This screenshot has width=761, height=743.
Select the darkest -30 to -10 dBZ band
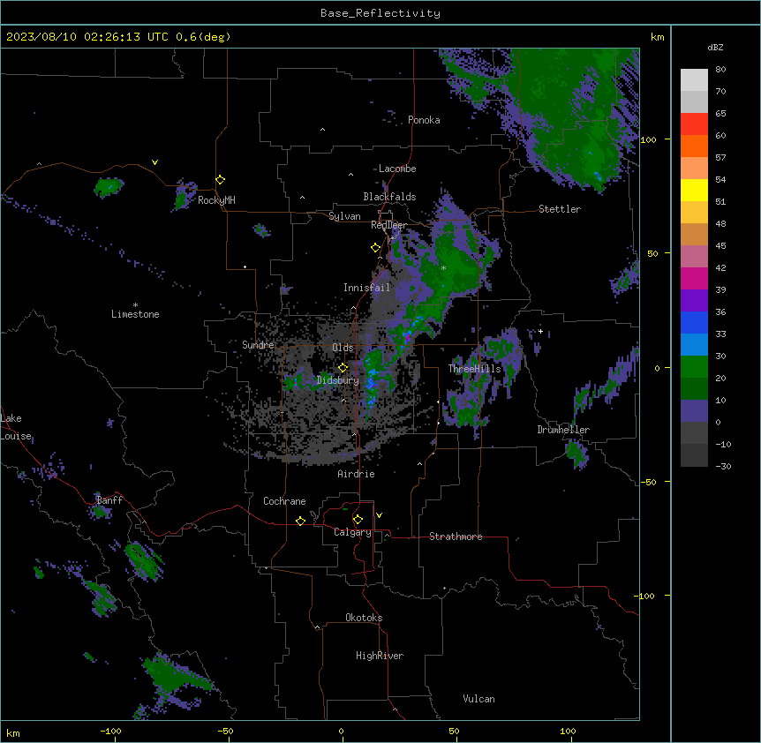[x=694, y=455]
